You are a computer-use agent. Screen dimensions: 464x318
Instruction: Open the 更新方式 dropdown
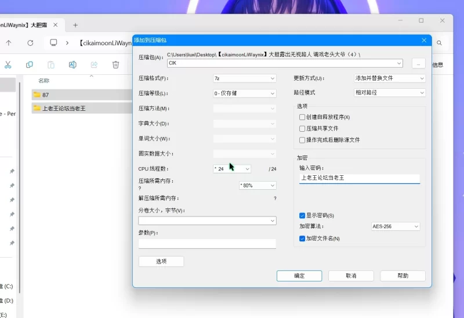pyautogui.click(x=390, y=78)
